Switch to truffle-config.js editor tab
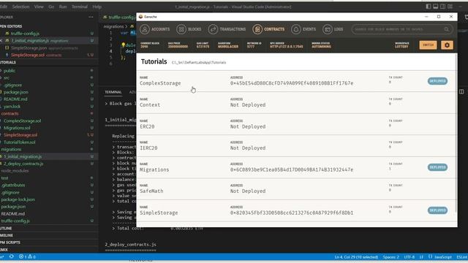The height and width of the screenshot is (263, 468). (x=118, y=18)
